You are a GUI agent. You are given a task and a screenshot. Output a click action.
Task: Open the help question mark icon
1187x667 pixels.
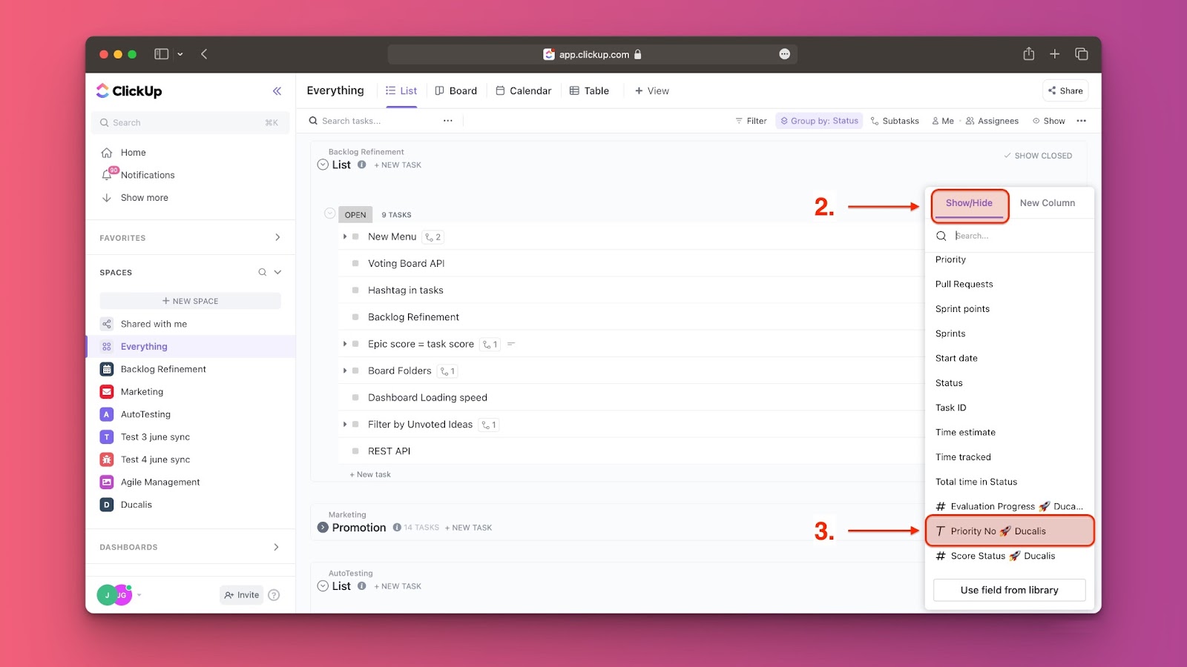[274, 595]
